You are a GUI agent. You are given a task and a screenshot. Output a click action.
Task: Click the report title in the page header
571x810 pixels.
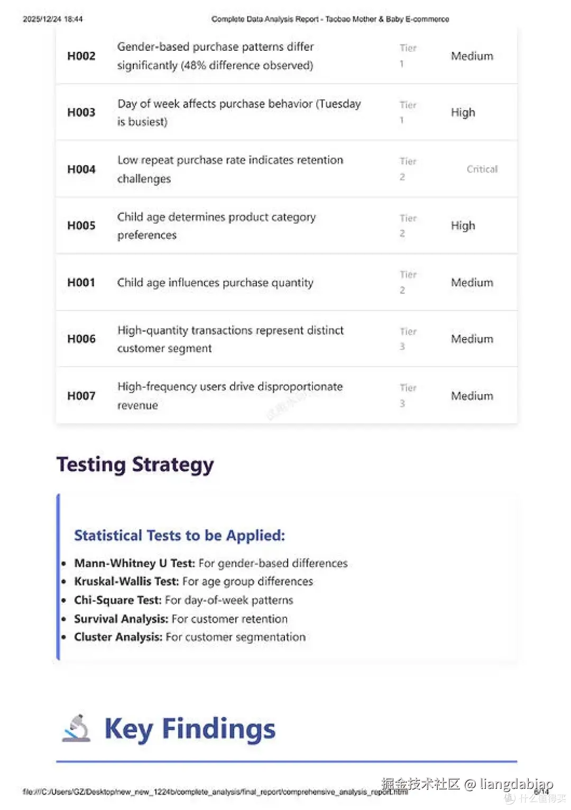(x=330, y=19)
